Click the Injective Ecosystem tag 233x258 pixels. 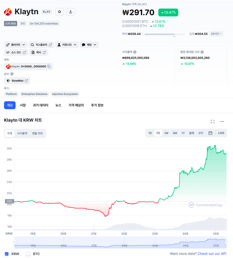(65, 94)
